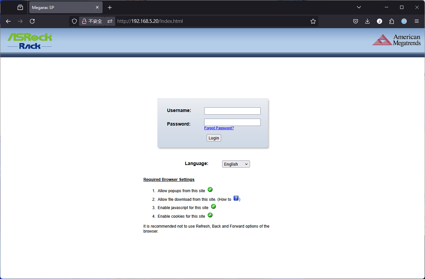Click the 'Allow file download from this site' text
Screen dimensions: 425x279
(187, 199)
